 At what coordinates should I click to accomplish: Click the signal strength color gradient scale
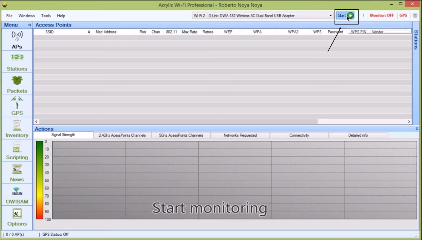click(x=39, y=180)
